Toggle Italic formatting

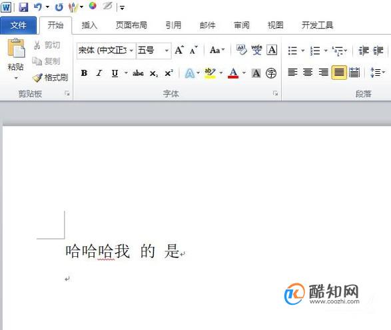[99, 73]
